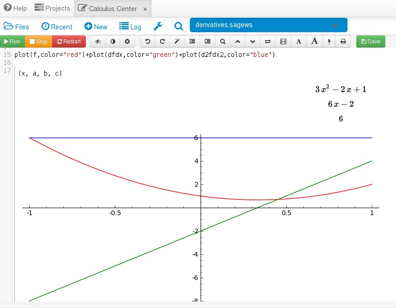The image size is (396, 308).
Task: Click the indent selection icon
Action: 208,42
